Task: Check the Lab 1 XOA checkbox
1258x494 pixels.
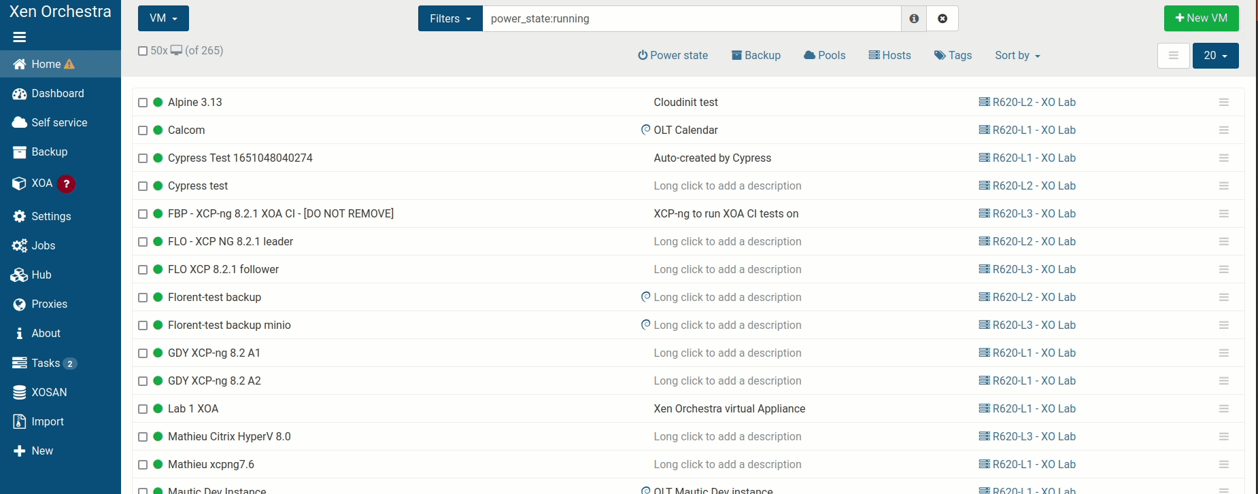Action: click(143, 409)
